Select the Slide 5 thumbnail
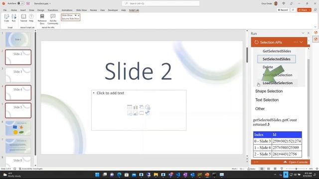Viewport: 319px width, 179px height. 18,110
